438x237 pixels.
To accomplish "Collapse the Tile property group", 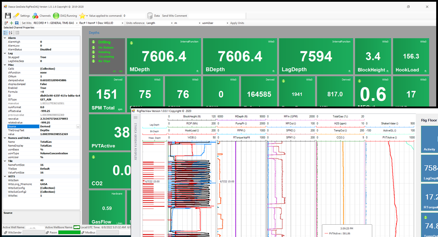I will (5, 161).
